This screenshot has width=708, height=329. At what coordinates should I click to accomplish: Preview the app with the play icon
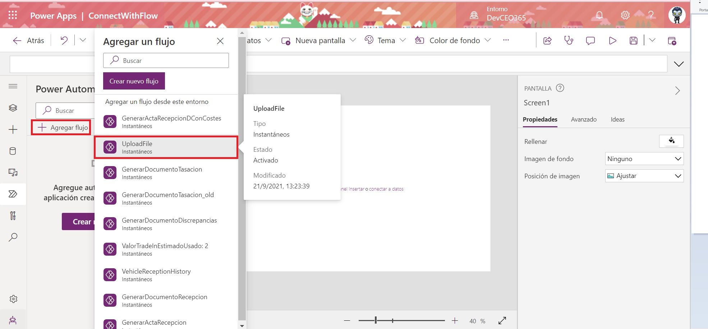click(x=612, y=41)
